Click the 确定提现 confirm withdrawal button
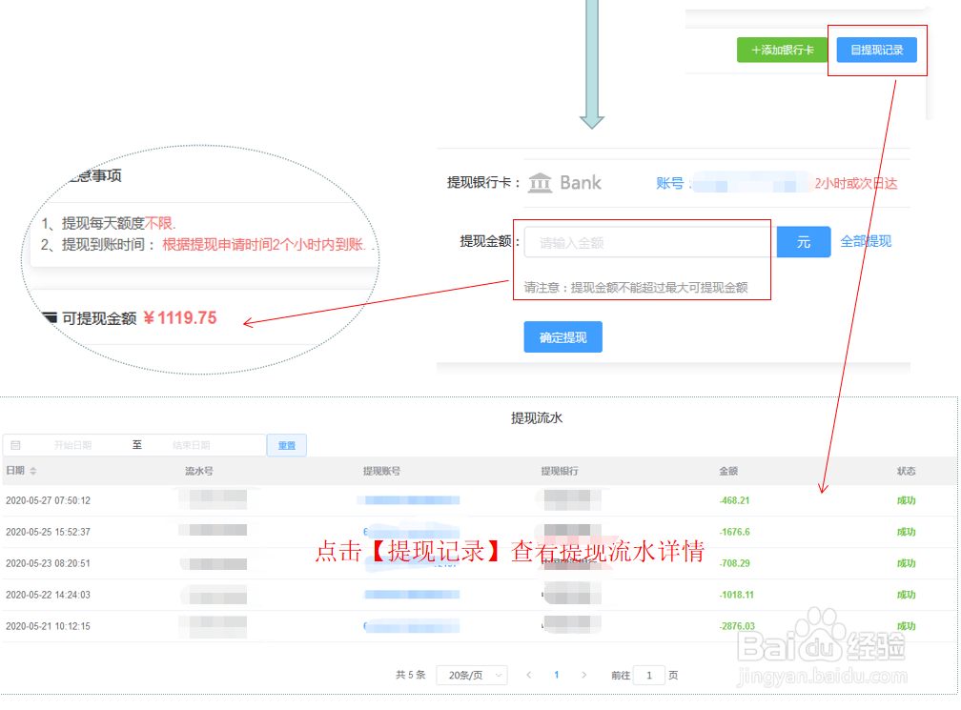 pyautogui.click(x=562, y=336)
